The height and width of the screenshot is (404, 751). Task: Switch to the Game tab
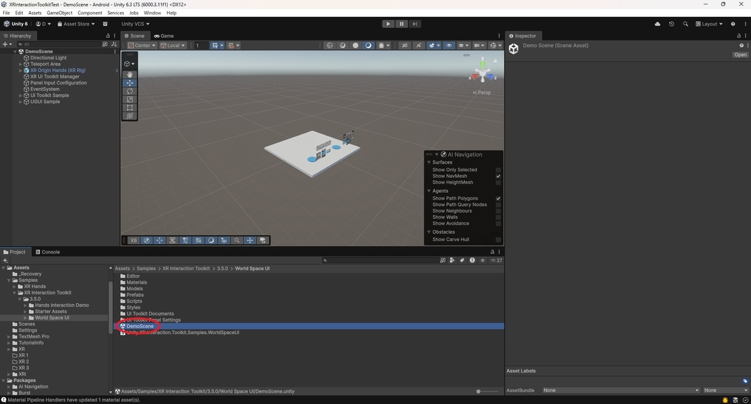click(x=164, y=36)
